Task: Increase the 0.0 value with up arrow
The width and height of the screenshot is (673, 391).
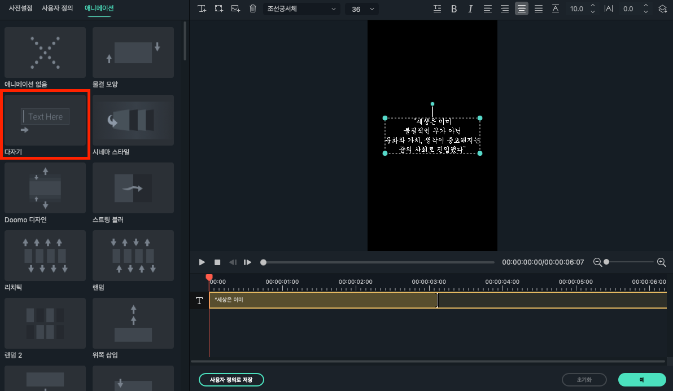Action: pos(645,6)
